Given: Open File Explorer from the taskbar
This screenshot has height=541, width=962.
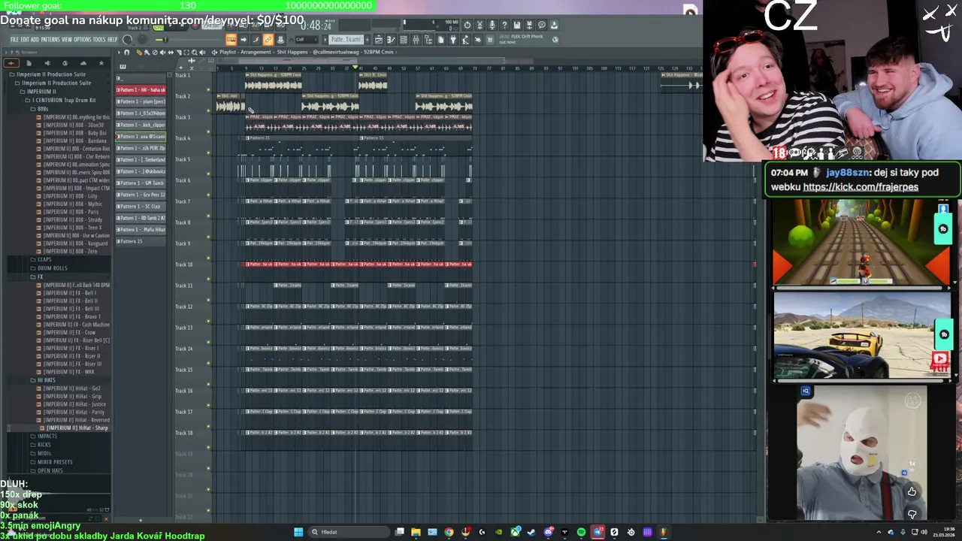Looking at the screenshot, I should 416,532.
